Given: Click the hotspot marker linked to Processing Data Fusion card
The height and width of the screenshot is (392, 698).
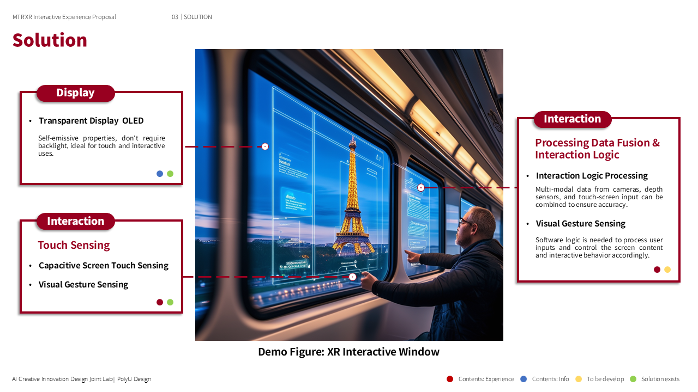Looking at the screenshot, I should coord(421,187).
